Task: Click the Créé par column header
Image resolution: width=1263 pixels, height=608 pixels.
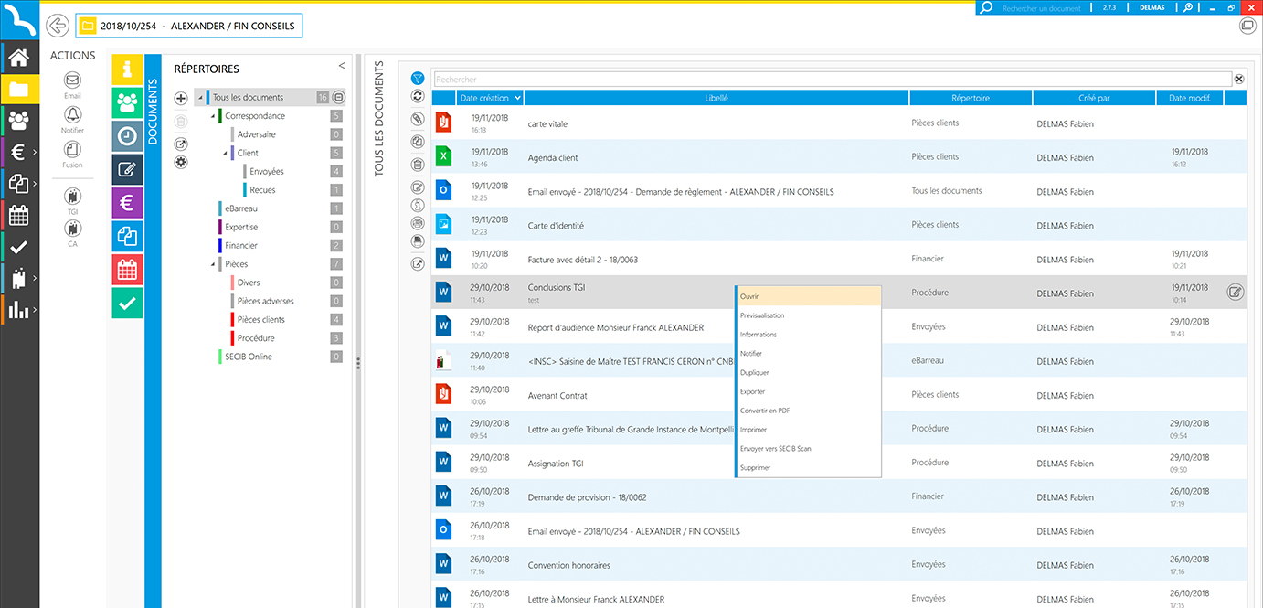Action: click(1094, 98)
